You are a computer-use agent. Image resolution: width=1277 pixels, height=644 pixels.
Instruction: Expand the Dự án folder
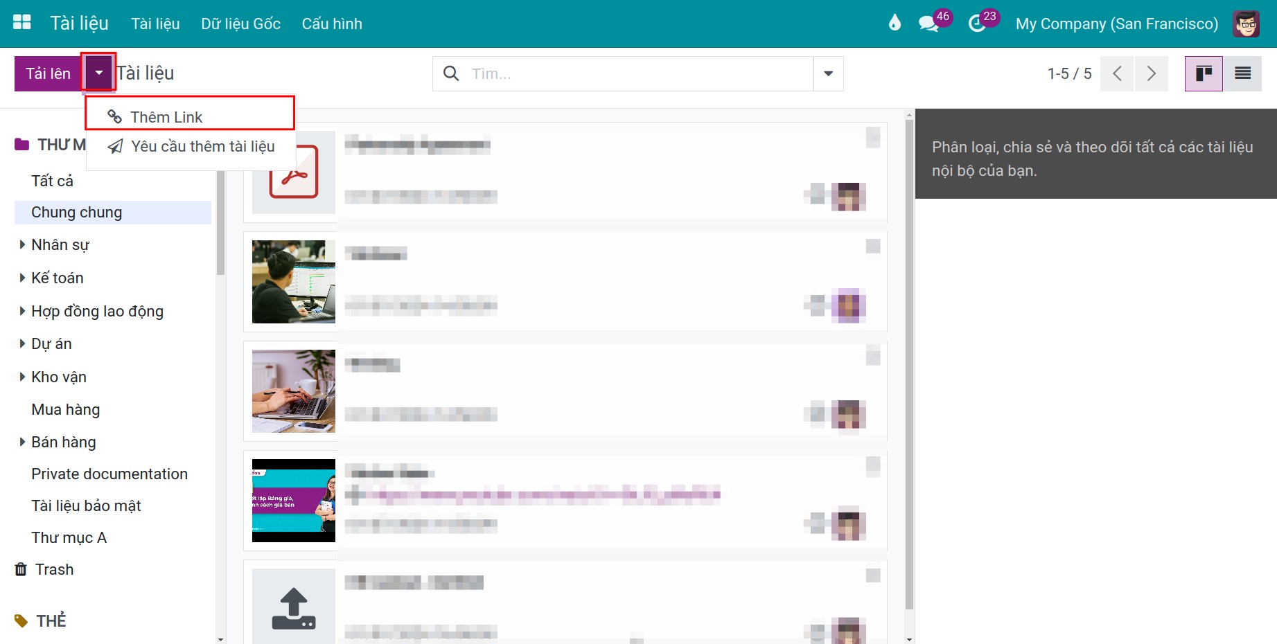(22, 343)
